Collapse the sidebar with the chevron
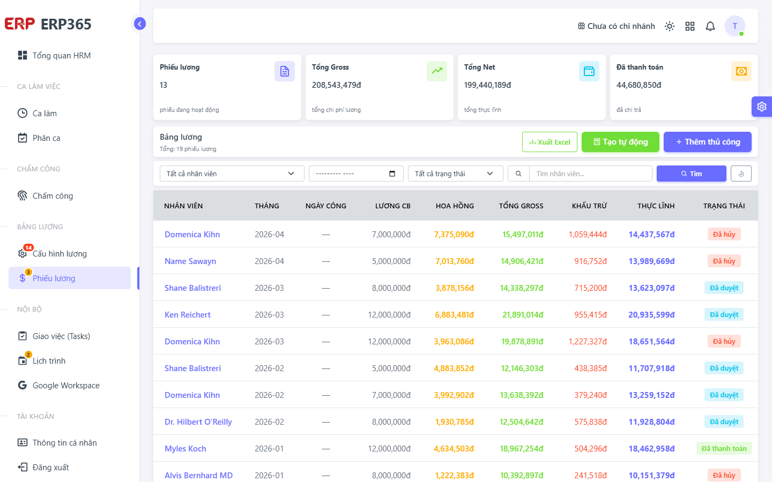 [x=140, y=24]
